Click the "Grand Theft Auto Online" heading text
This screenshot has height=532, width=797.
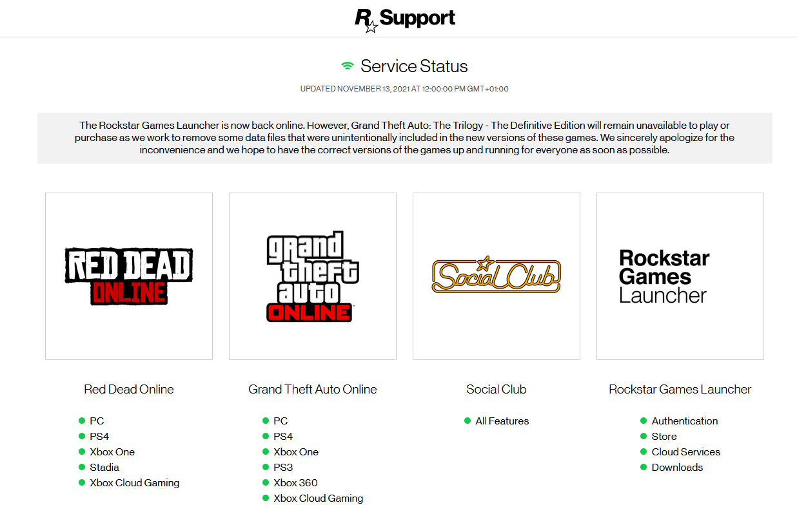tap(313, 389)
